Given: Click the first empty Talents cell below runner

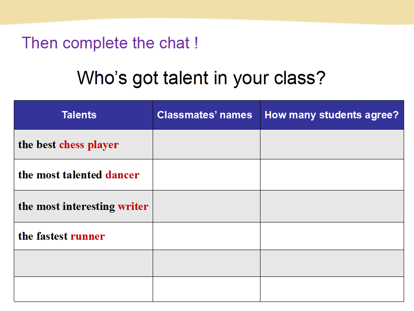Looking at the screenshot, I should click(x=83, y=263).
